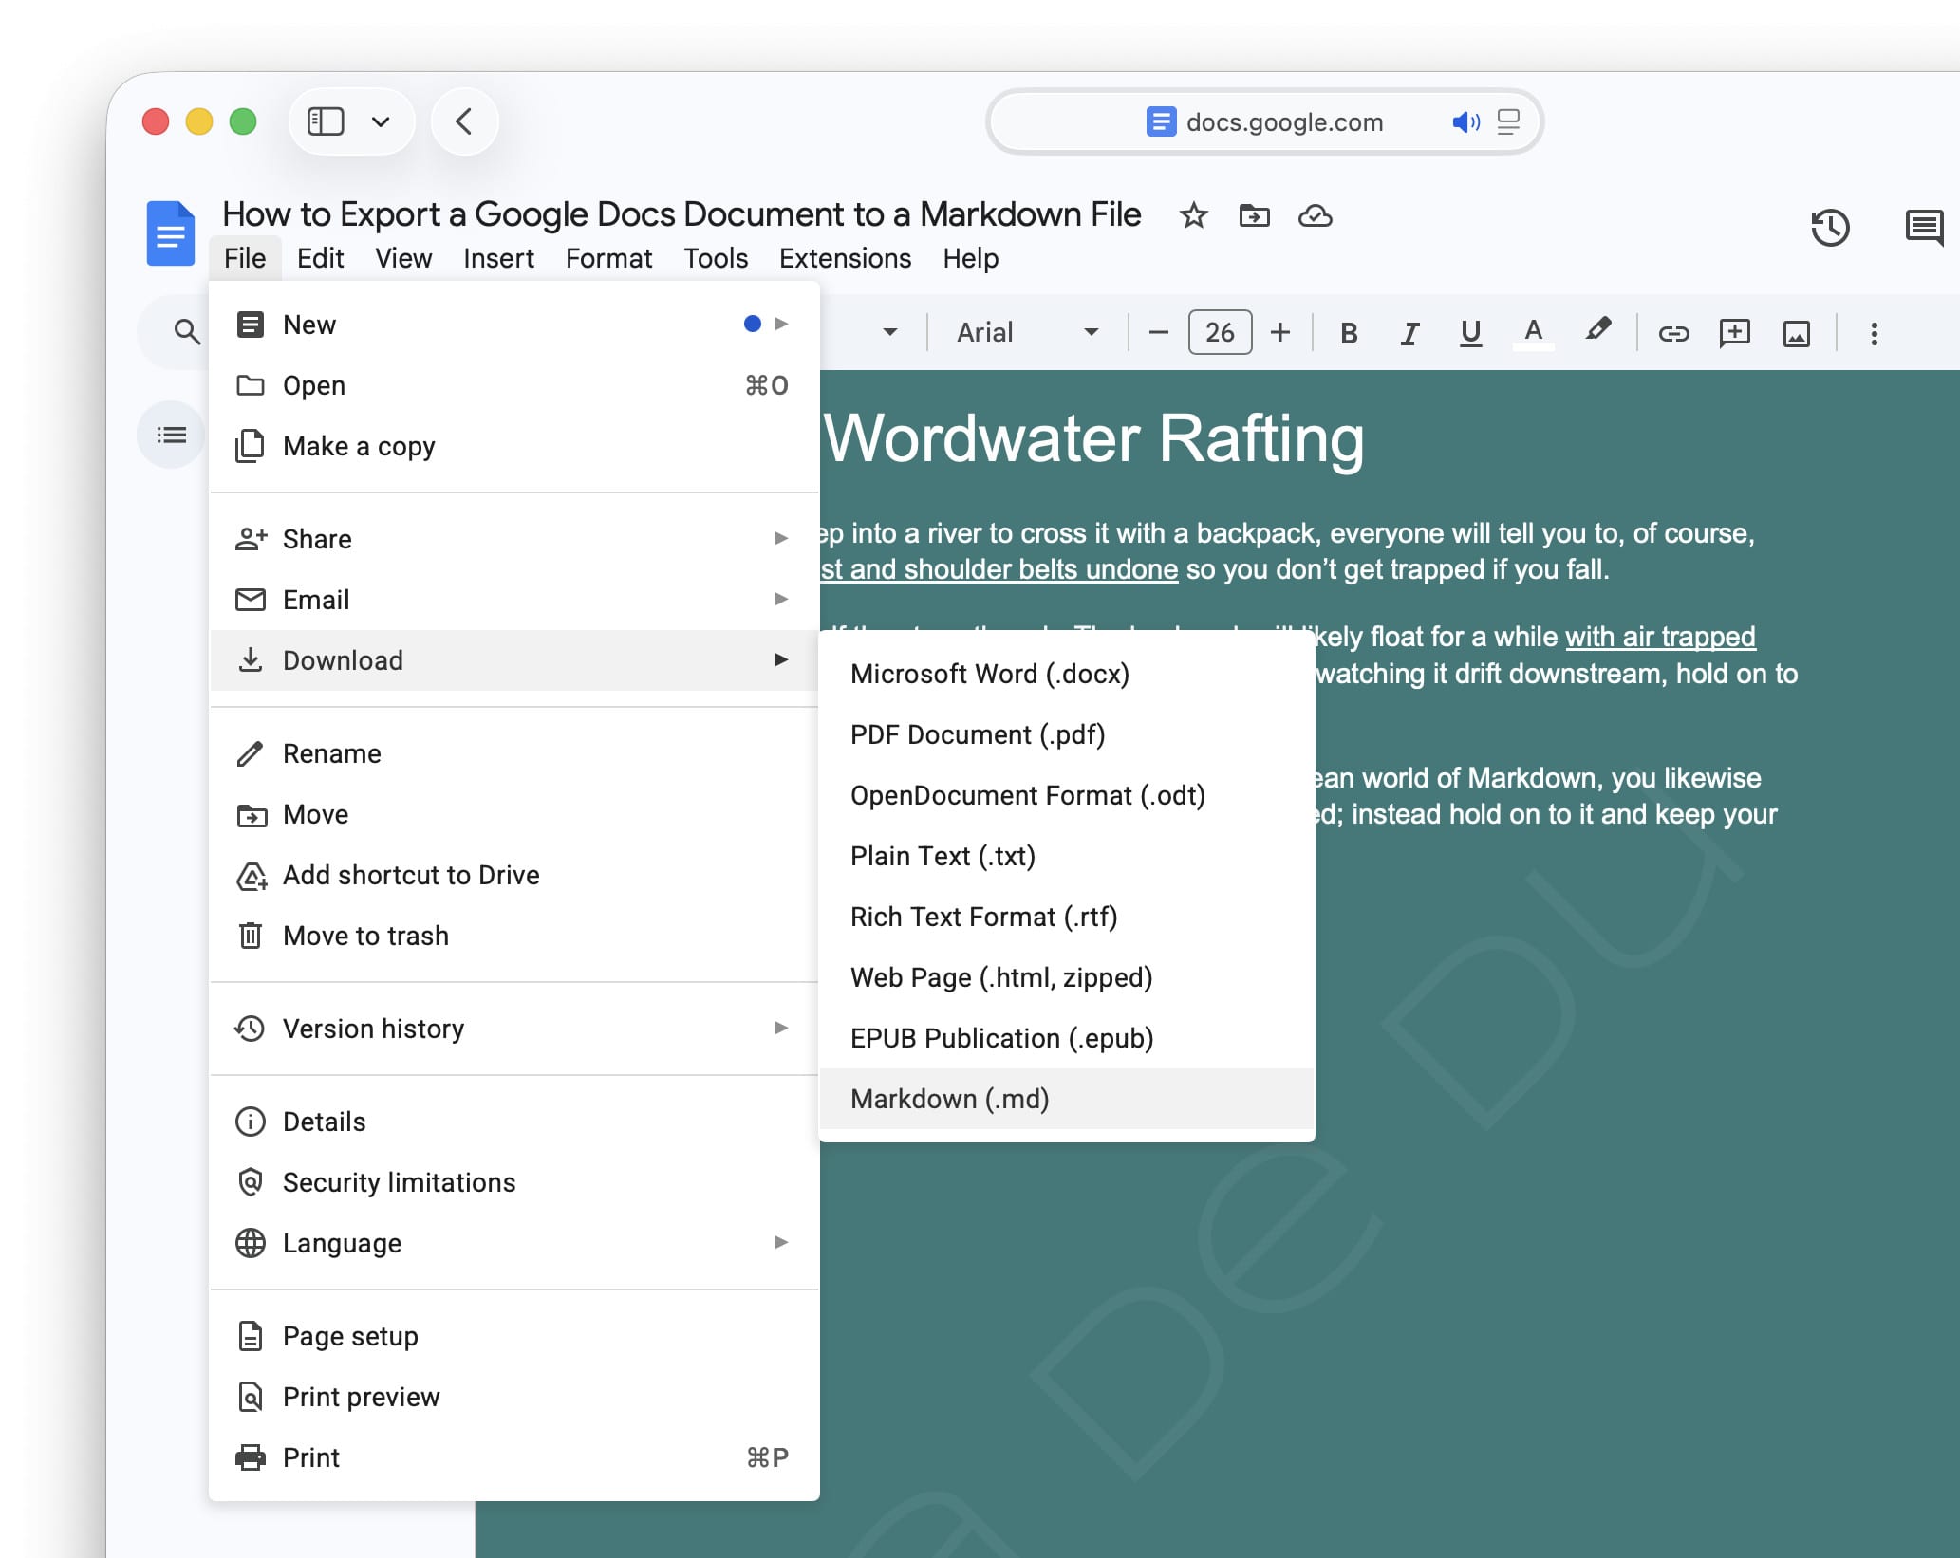This screenshot has width=1960, height=1558.
Task: Toggle the browser sidebar icon
Action: click(x=326, y=121)
